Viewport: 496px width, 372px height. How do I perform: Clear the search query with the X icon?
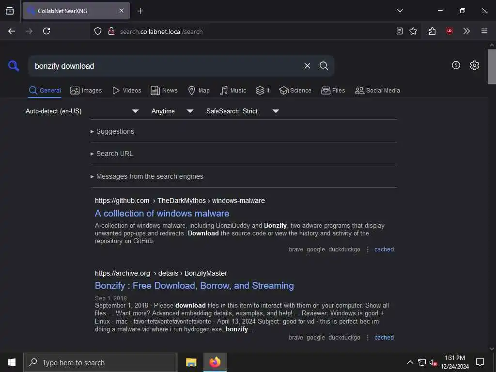coord(307,66)
